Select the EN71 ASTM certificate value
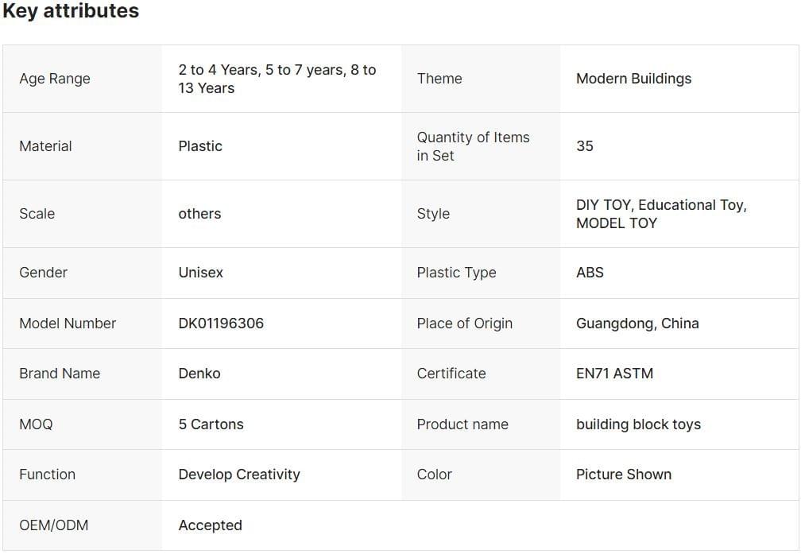 point(614,374)
